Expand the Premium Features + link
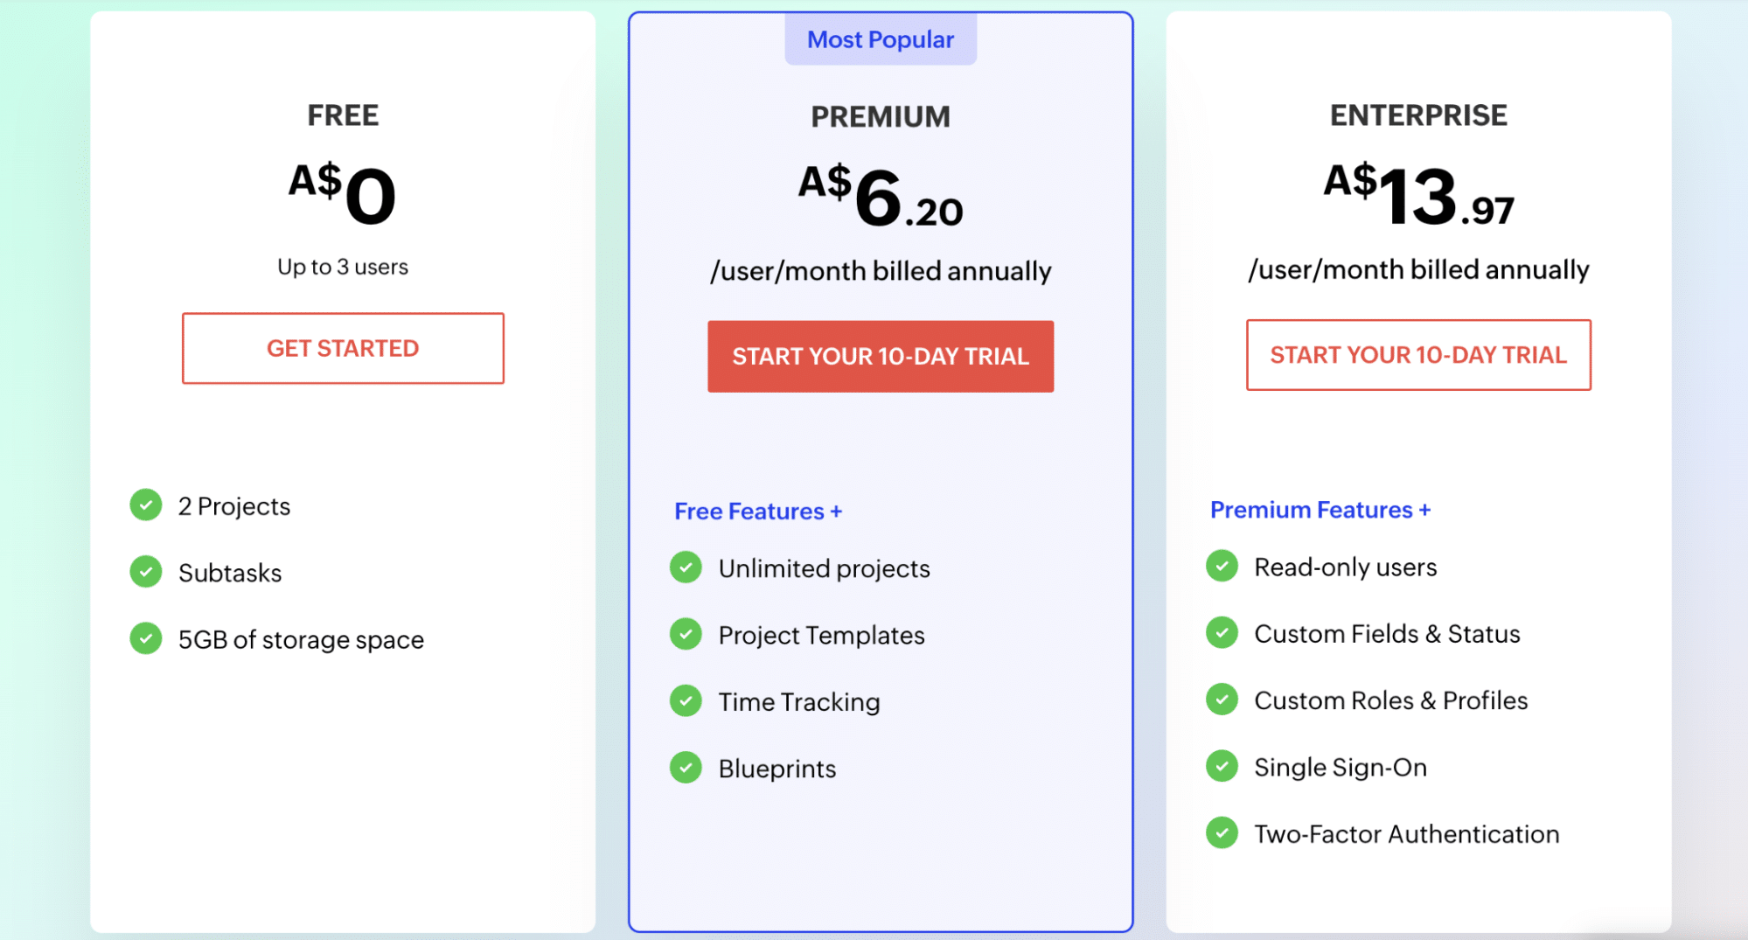Image resolution: width=1748 pixels, height=940 pixels. click(x=1320, y=510)
